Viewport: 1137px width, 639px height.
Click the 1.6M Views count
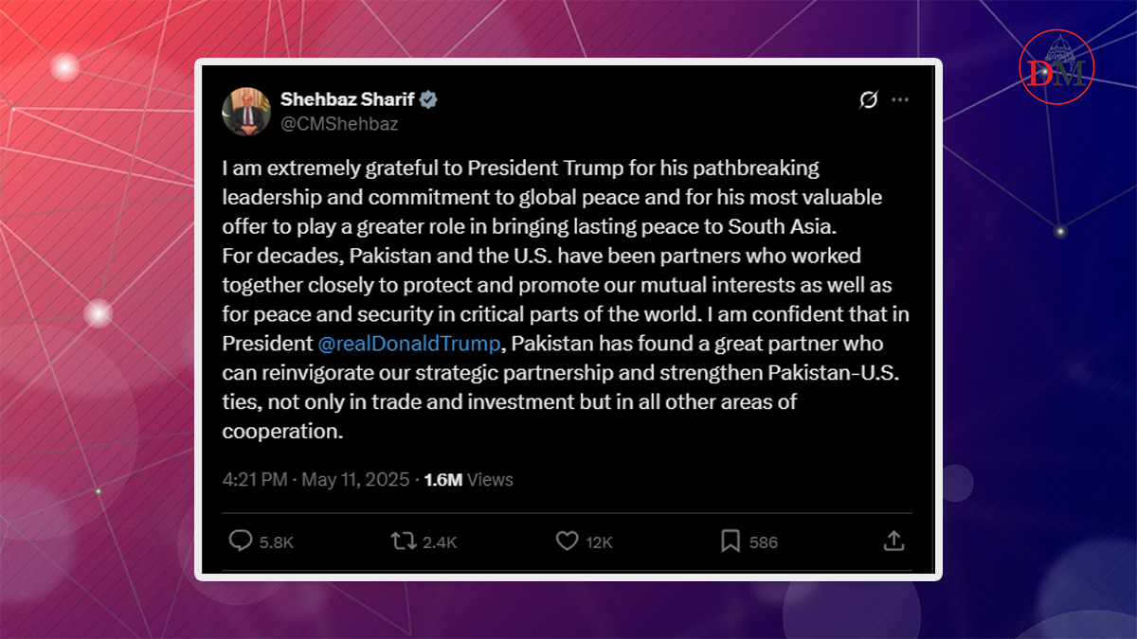(x=468, y=480)
